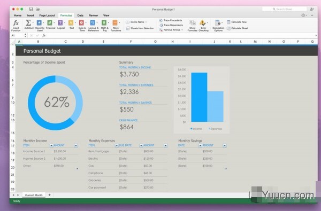Screen dimensions: 321x211
Task: Click Define Name
Action: 136,22
